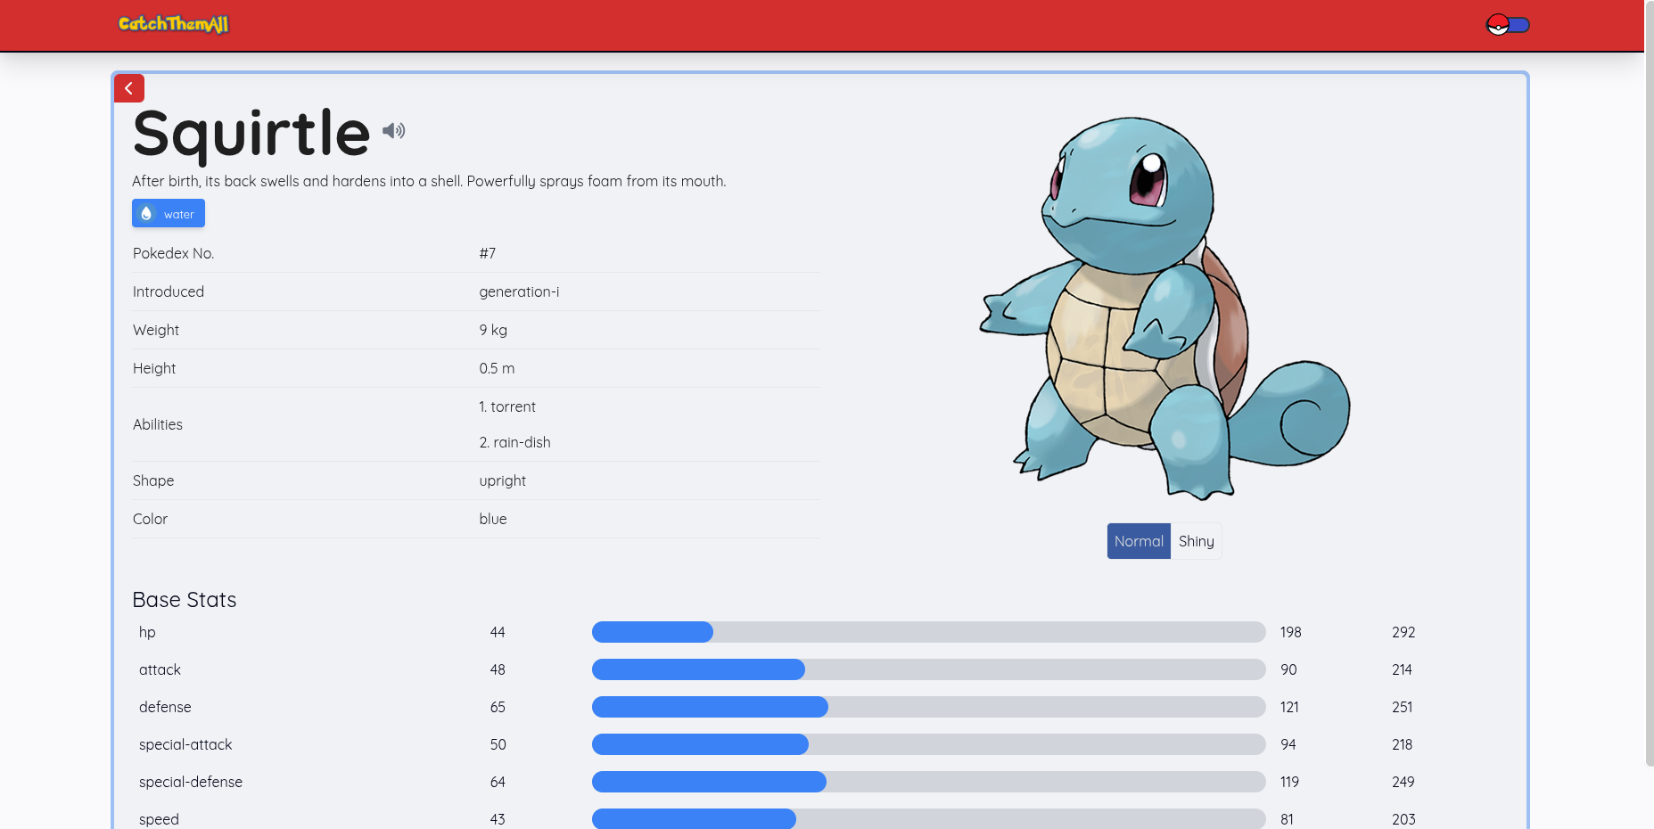Screen dimensions: 1654x829
Task: Click the special-attack stat label
Action: tap(185, 744)
